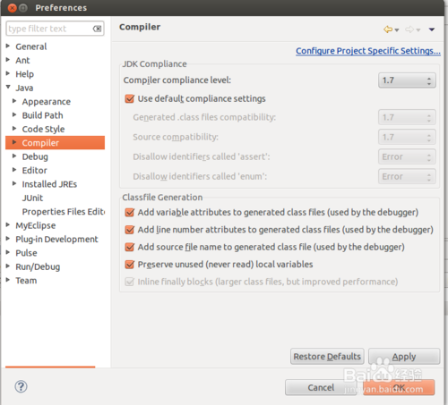448x405 pixels.
Task: Select Properties Files Editor page
Action: point(64,212)
